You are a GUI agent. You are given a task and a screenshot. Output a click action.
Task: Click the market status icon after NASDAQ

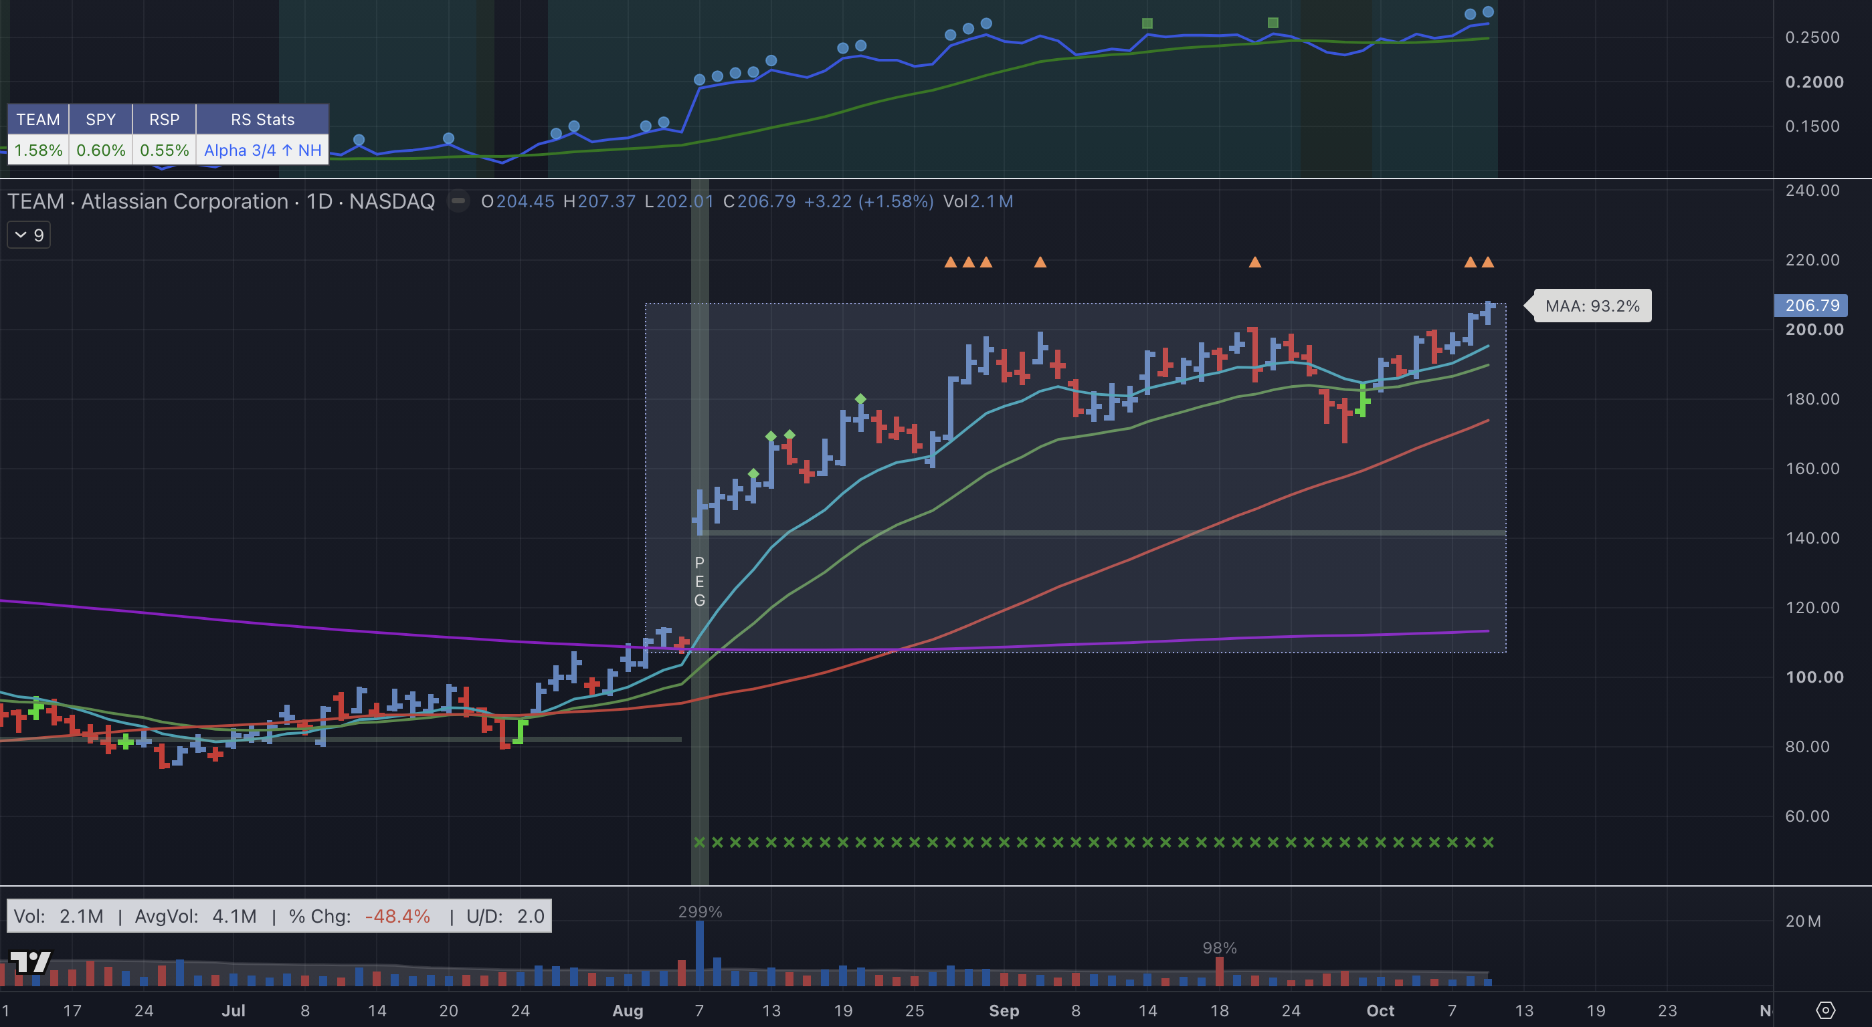pyautogui.click(x=458, y=201)
